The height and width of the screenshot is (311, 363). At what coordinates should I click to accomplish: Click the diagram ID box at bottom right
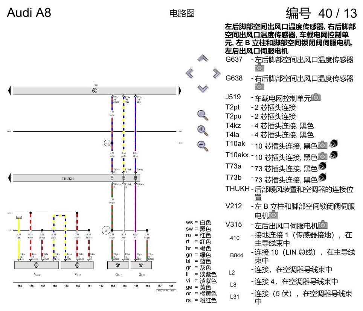(x=166, y=291)
